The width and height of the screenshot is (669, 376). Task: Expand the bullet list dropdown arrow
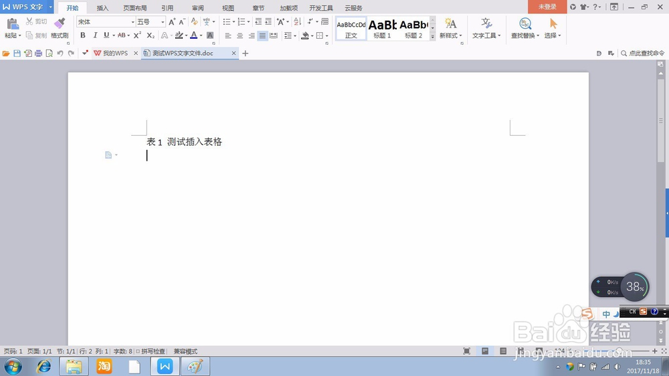[233, 22]
